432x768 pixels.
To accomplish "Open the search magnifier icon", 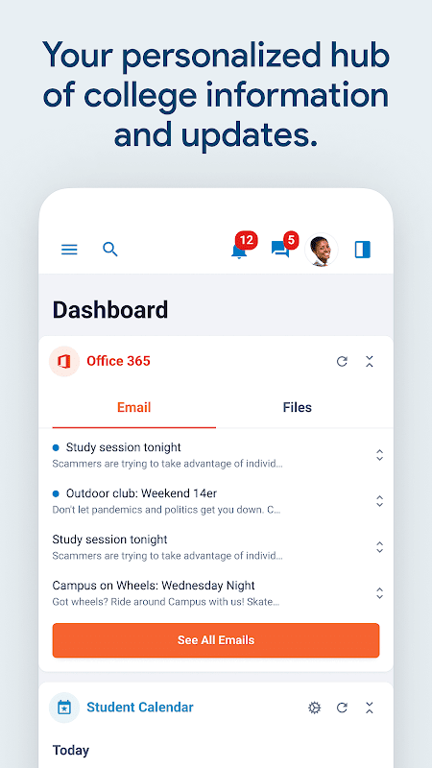I will [110, 250].
